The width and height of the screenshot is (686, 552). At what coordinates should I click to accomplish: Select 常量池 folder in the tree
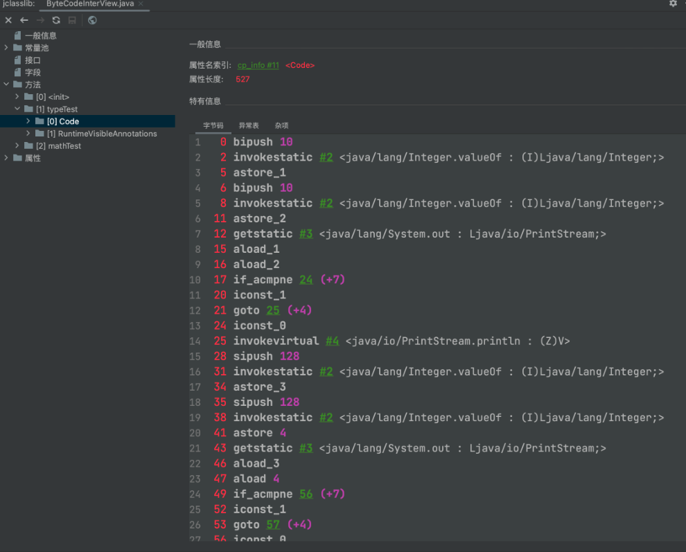coord(37,48)
